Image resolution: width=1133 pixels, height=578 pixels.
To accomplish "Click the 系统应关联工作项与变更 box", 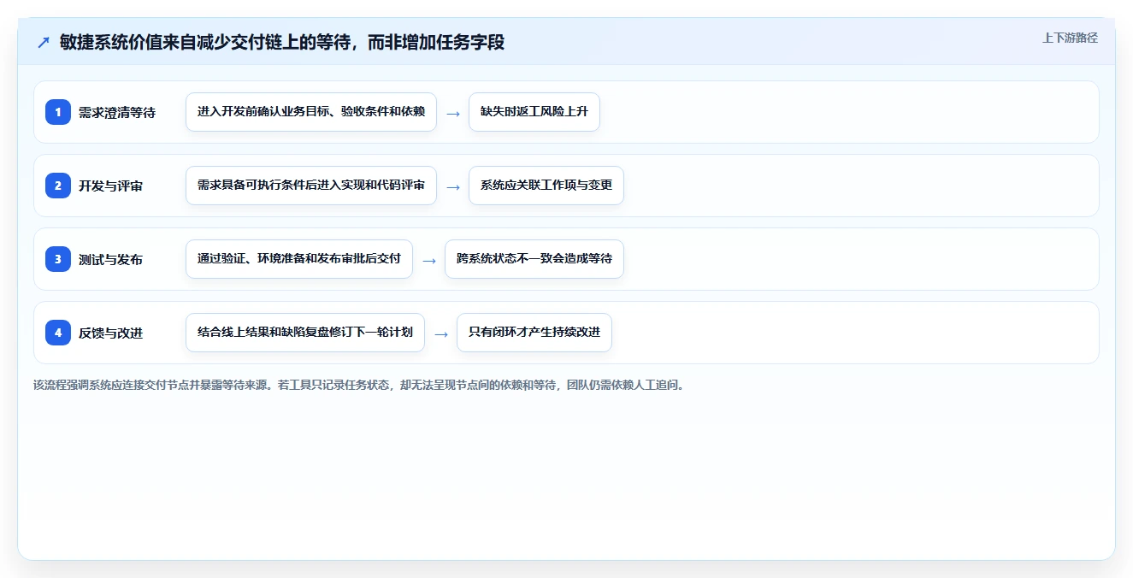I will point(546,186).
